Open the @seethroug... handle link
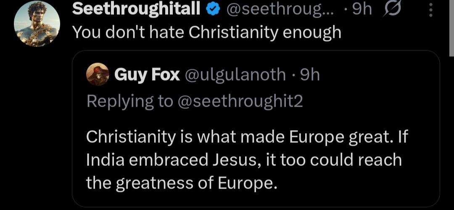Screen dimensions: 454x210 (280, 9)
